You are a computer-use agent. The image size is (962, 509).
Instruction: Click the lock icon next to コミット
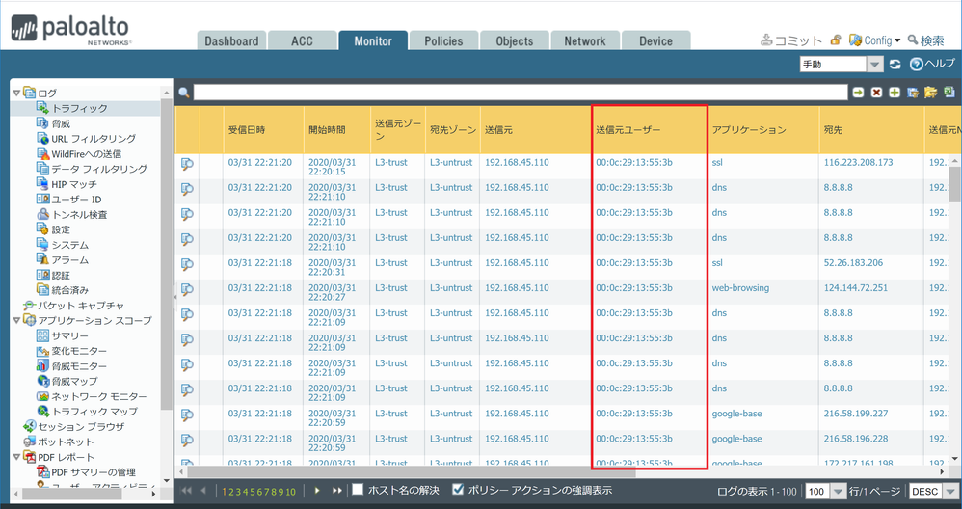click(x=836, y=40)
